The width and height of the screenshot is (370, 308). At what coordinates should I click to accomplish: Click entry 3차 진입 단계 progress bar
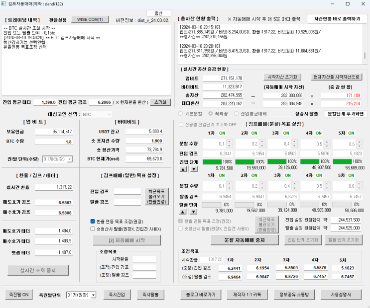pyautogui.click(x=277, y=161)
